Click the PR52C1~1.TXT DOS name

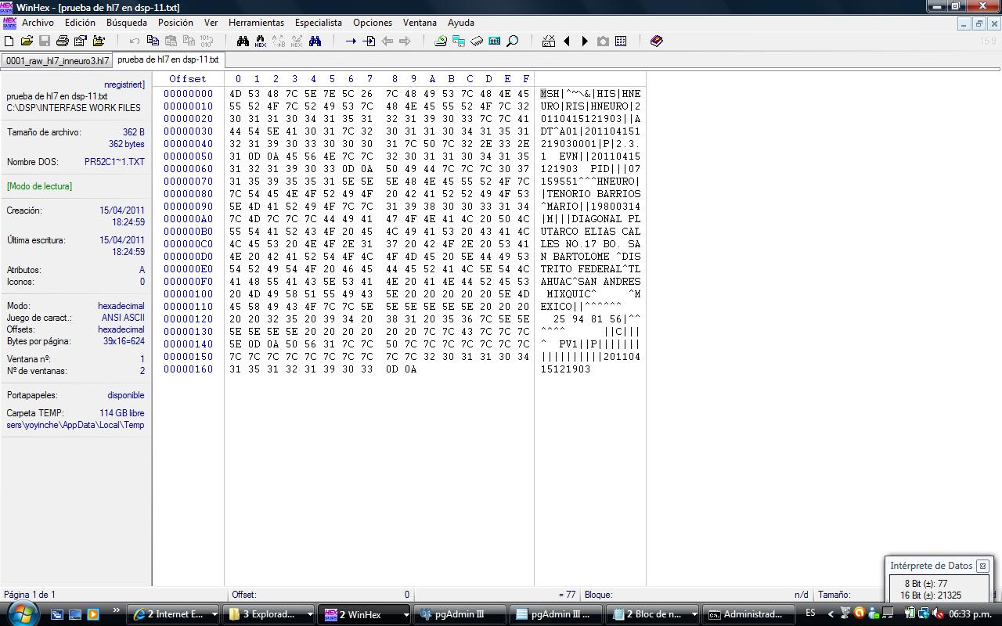click(114, 162)
